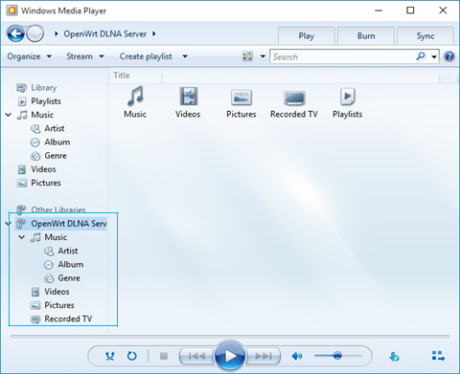Open the Music folder icon in content pane
Viewport: 460px width, 374px height.
pos(135,96)
